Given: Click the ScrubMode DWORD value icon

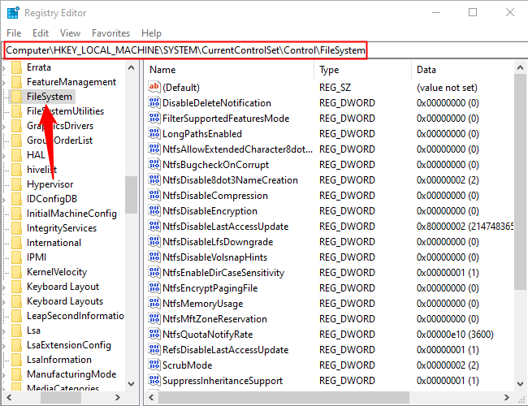Looking at the screenshot, I should point(154,365).
